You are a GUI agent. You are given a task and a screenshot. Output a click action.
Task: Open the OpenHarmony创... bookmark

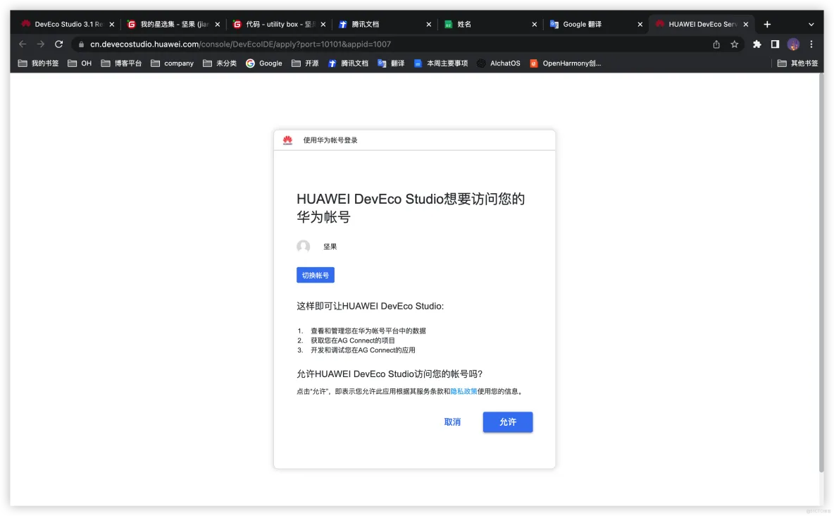coord(566,63)
